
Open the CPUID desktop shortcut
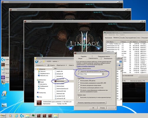point(3,77)
